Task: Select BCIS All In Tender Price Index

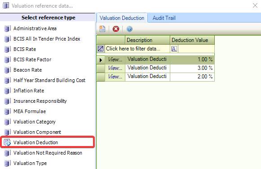Action: click(x=47, y=39)
